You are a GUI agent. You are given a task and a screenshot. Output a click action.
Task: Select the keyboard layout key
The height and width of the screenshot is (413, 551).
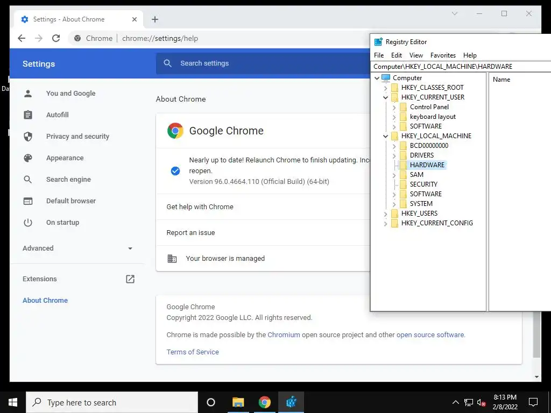pos(433,117)
